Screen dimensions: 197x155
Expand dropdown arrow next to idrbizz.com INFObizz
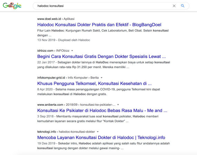[72, 51]
